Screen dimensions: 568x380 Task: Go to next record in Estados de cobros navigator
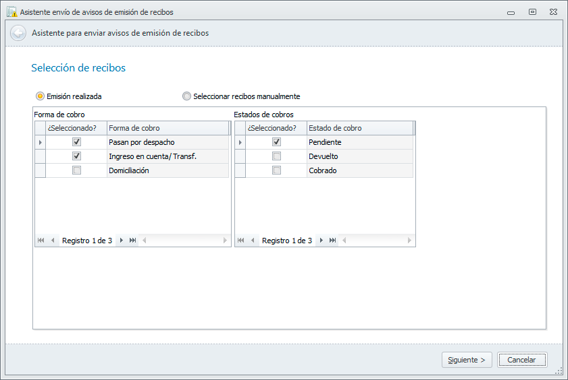click(321, 241)
